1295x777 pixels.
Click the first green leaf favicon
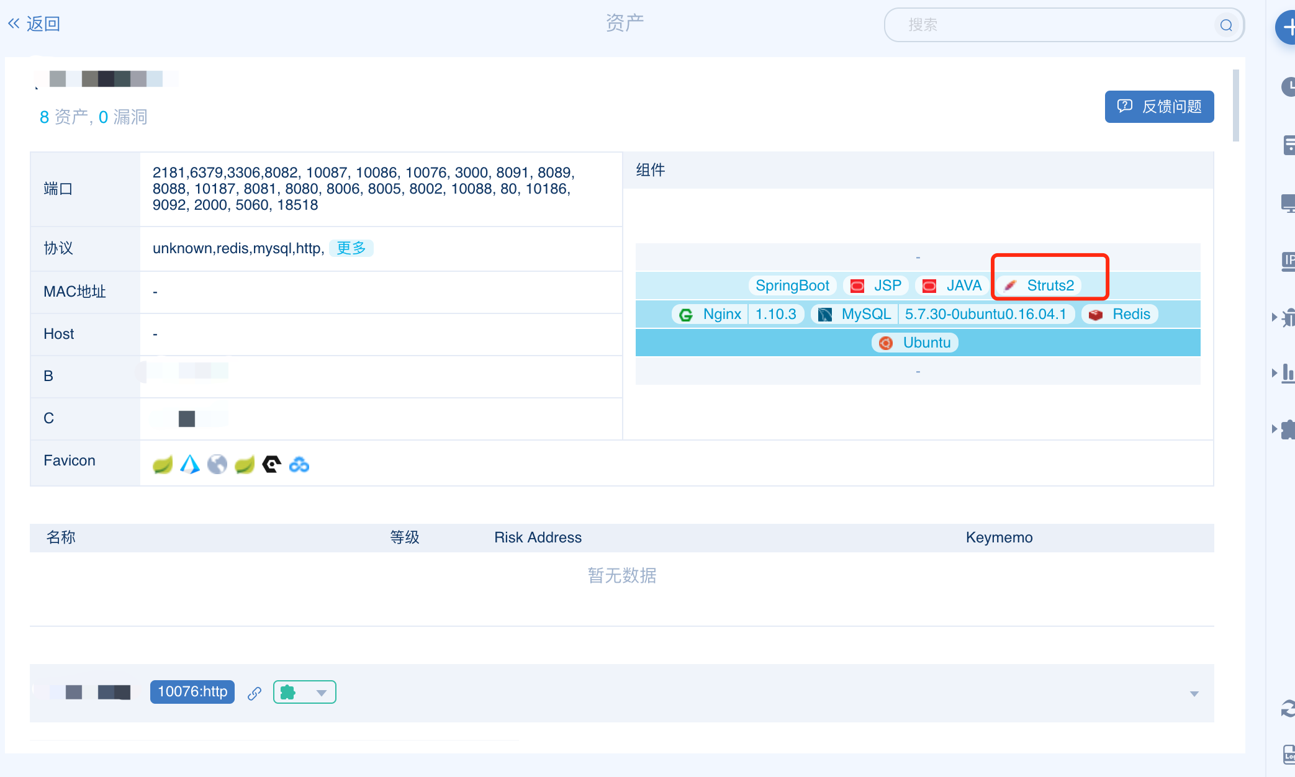[162, 464]
